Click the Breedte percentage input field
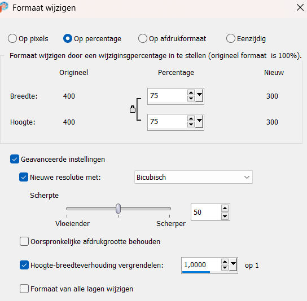This screenshot has width=307, height=301. coord(168,96)
